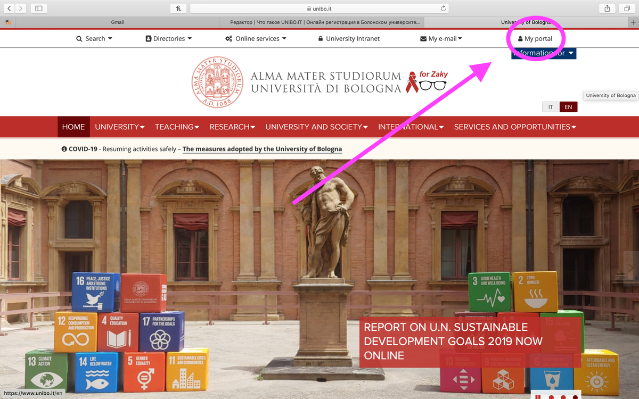The height and width of the screenshot is (399, 639).
Task: Switch to the Gmail tab
Action: click(118, 22)
